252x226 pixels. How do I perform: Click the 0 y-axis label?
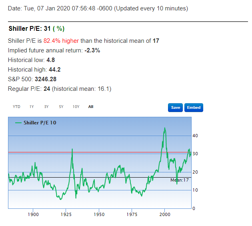[x=194, y=208]
